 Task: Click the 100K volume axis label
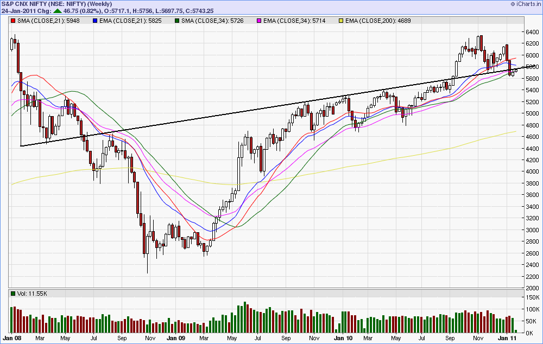(x=533, y=309)
